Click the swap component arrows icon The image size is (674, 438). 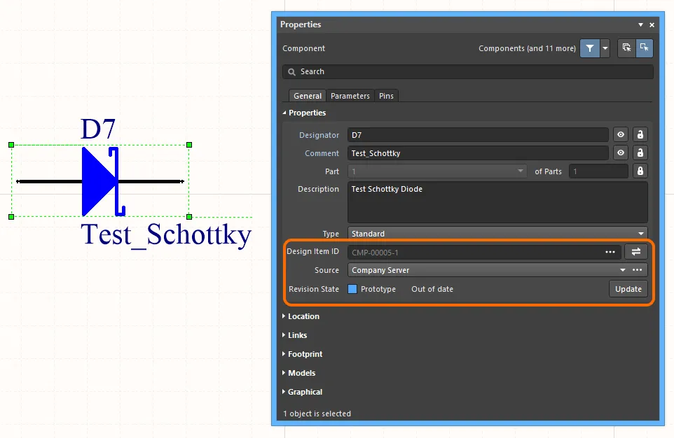[x=635, y=252]
